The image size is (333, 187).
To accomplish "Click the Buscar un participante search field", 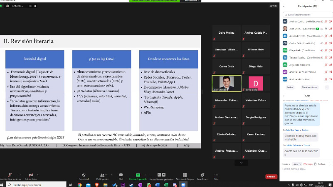I will [x=308, y=15].
